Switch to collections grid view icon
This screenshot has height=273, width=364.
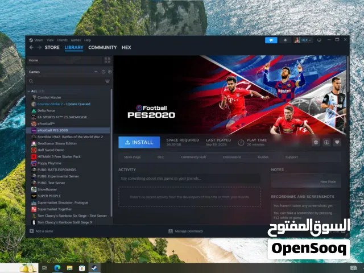point(107,60)
